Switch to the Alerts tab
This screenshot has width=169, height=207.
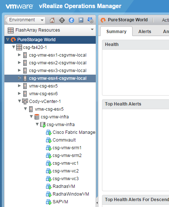(145, 31)
